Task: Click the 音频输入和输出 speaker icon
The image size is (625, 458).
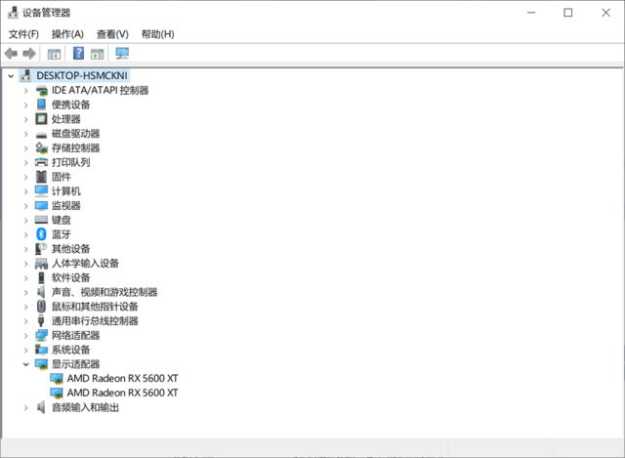Action: pos(41,407)
